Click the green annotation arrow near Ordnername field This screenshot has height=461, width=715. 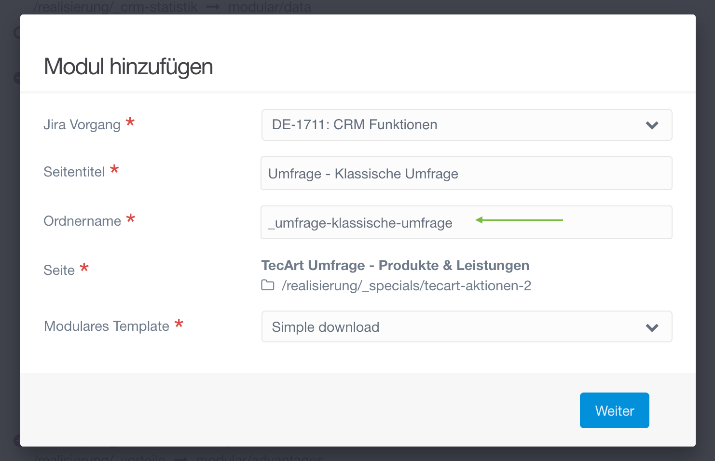coord(519,220)
